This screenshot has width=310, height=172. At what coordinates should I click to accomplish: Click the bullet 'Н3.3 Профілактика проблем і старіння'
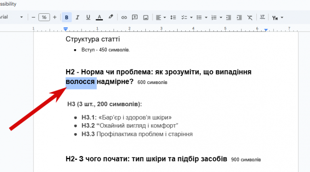coord(137,134)
